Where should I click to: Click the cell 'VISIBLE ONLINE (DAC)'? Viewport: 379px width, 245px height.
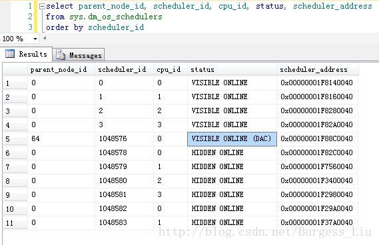click(232, 139)
